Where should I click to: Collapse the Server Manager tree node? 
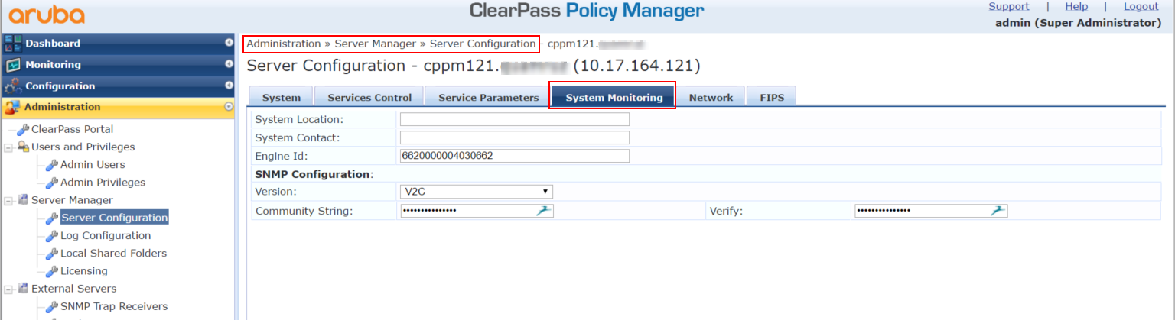click(8, 200)
